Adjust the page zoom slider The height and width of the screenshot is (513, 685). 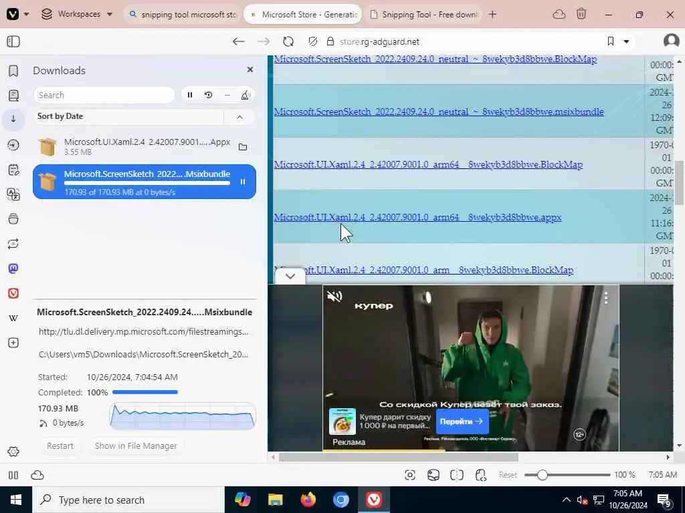tap(567, 475)
